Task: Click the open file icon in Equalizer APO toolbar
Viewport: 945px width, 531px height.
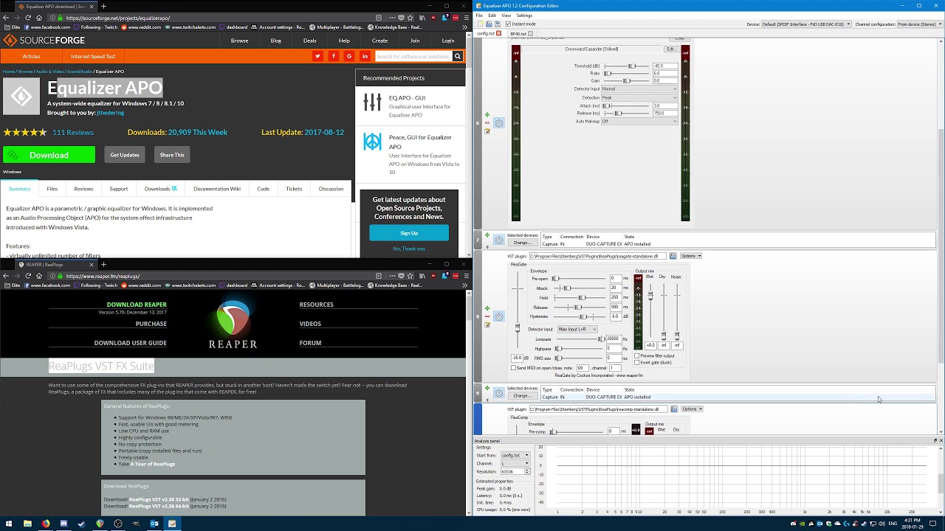Action: point(489,24)
